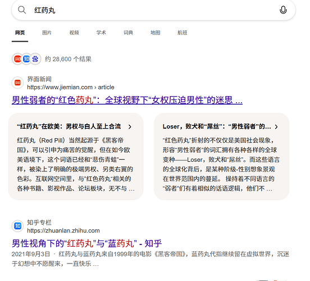The height and width of the screenshot is (281, 310).
Task: Open the 词典 tab
Action: 128,33
